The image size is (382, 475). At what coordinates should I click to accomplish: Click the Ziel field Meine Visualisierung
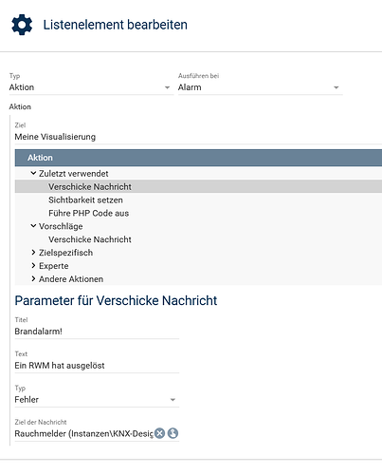click(198, 137)
